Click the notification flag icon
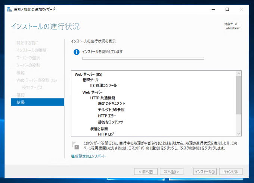254x183 pixels. (75, 145)
